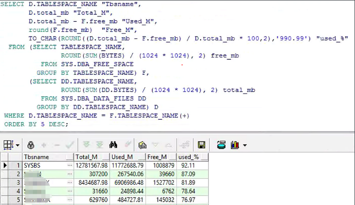Select used_% cell 92.11
Image resolution: width=355 pixels, height=205 pixels.
pos(192,165)
